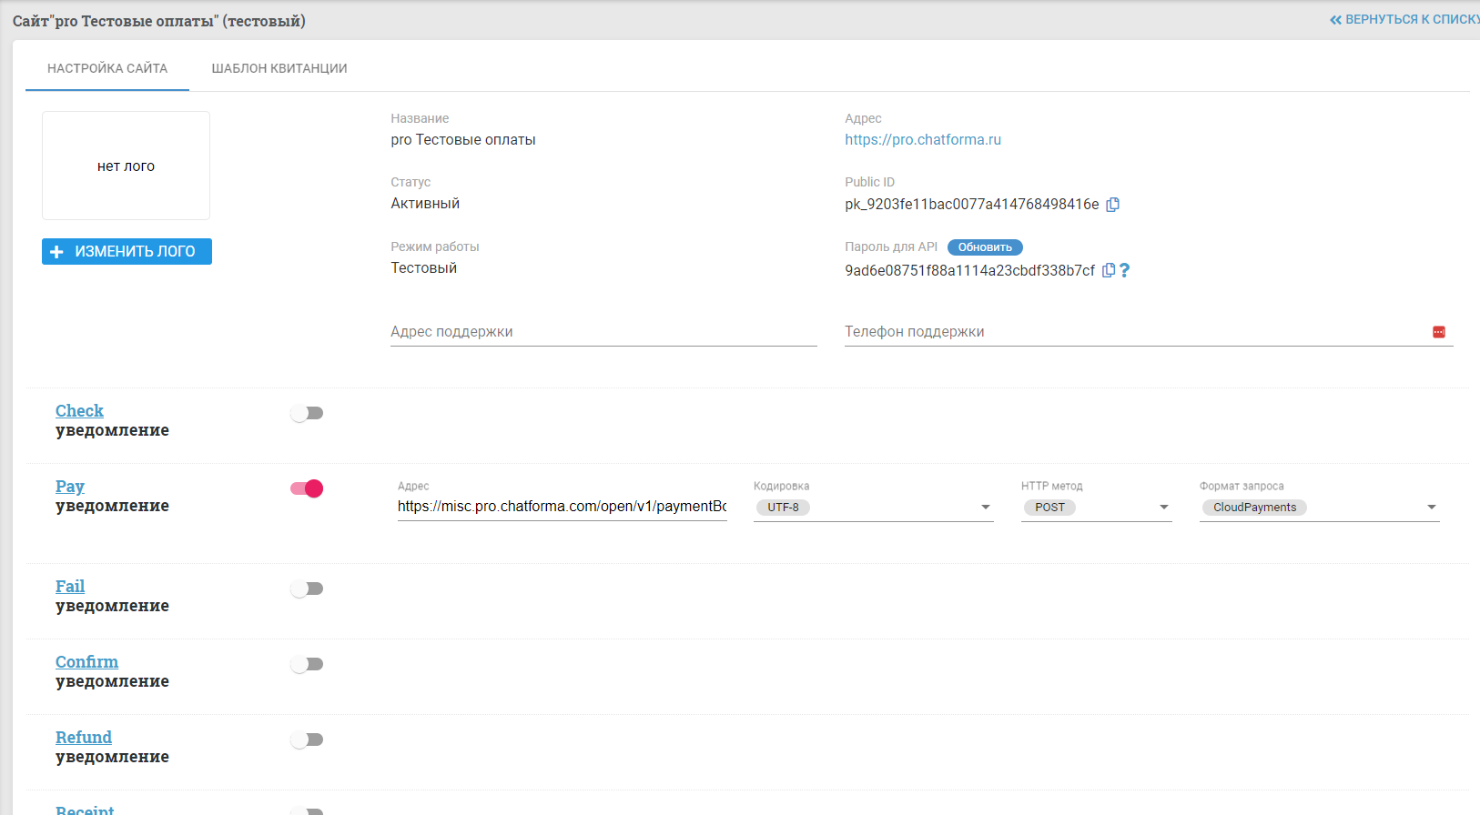Click the red icon in support phone field
Screen dimensions: 1480x815
pos(1439,332)
